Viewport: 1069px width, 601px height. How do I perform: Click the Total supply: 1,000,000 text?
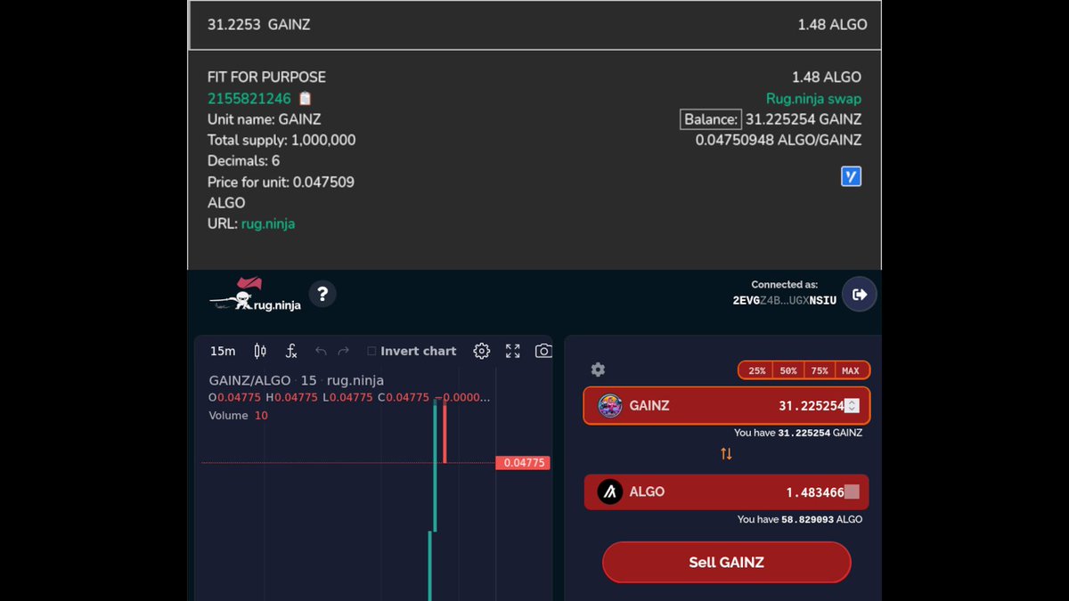[282, 140]
